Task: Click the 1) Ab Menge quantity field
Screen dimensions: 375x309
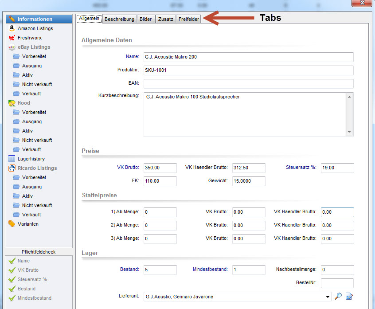Action: (x=160, y=212)
